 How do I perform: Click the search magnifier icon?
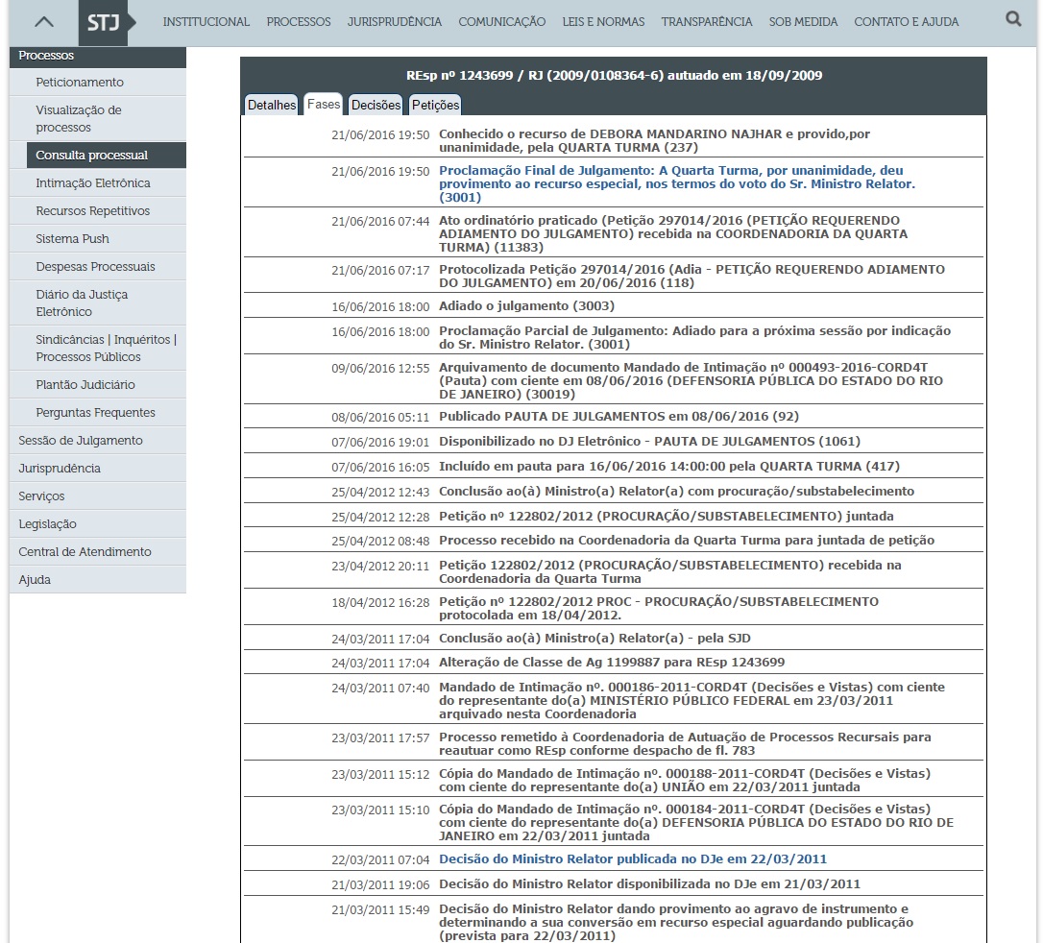[1013, 19]
